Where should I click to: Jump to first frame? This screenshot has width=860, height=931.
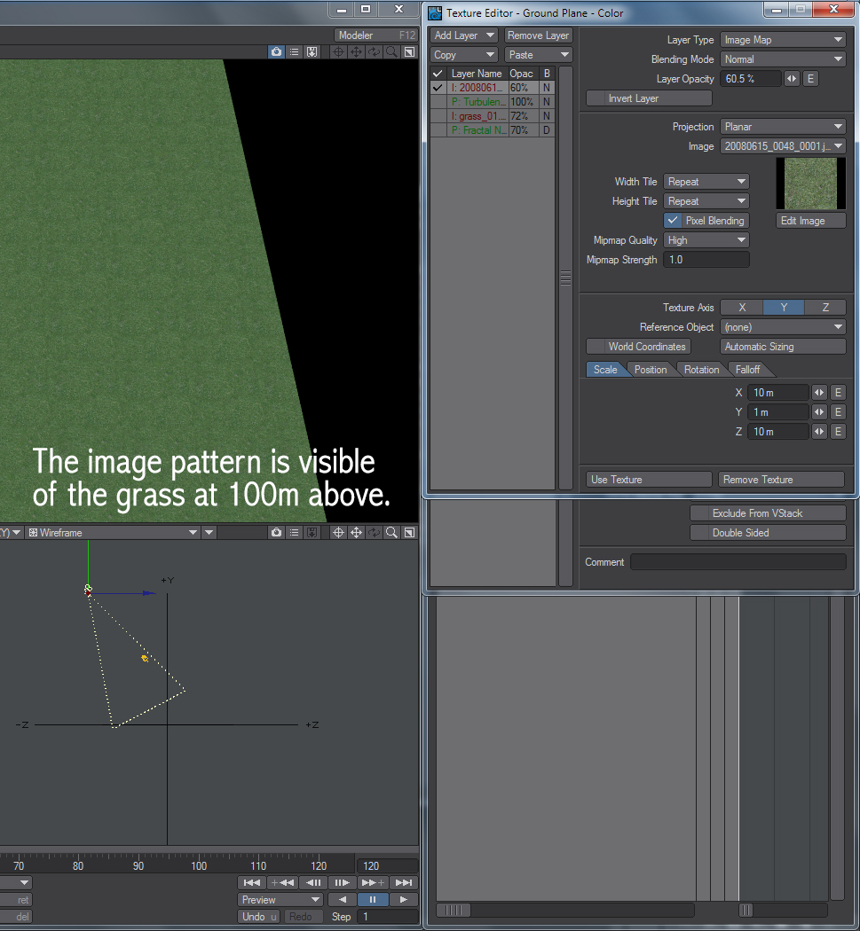(x=252, y=883)
